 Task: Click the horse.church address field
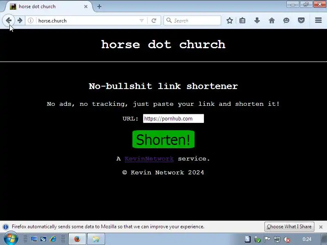pyautogui.click(x=87, y=20)
